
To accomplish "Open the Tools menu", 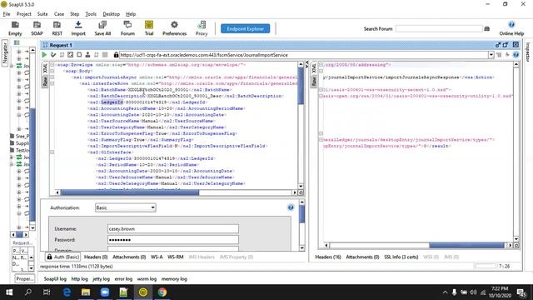I will pyautogui.click(x=91, y=14).
